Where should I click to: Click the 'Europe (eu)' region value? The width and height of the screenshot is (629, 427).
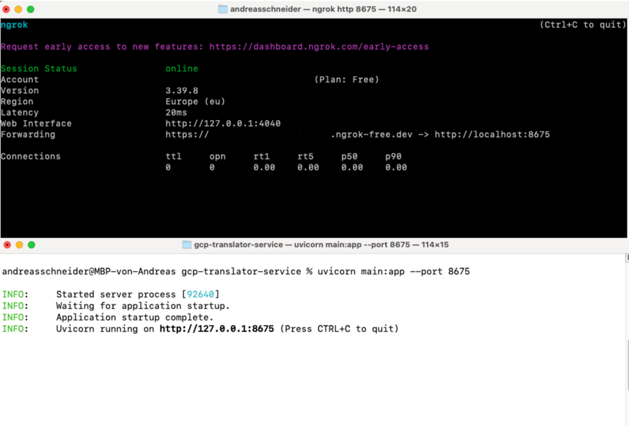(195, 102)
